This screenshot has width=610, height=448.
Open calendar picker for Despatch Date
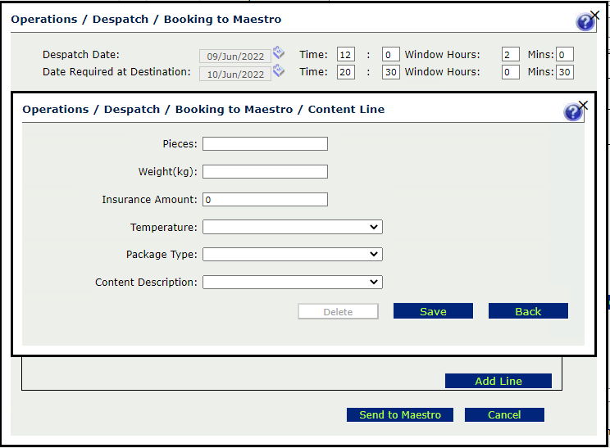pos(279,52)
